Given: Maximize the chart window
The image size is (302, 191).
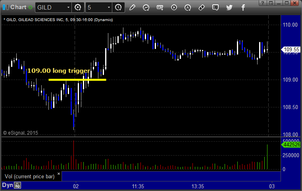Looking at the screenshot, I should coord(287,3).
